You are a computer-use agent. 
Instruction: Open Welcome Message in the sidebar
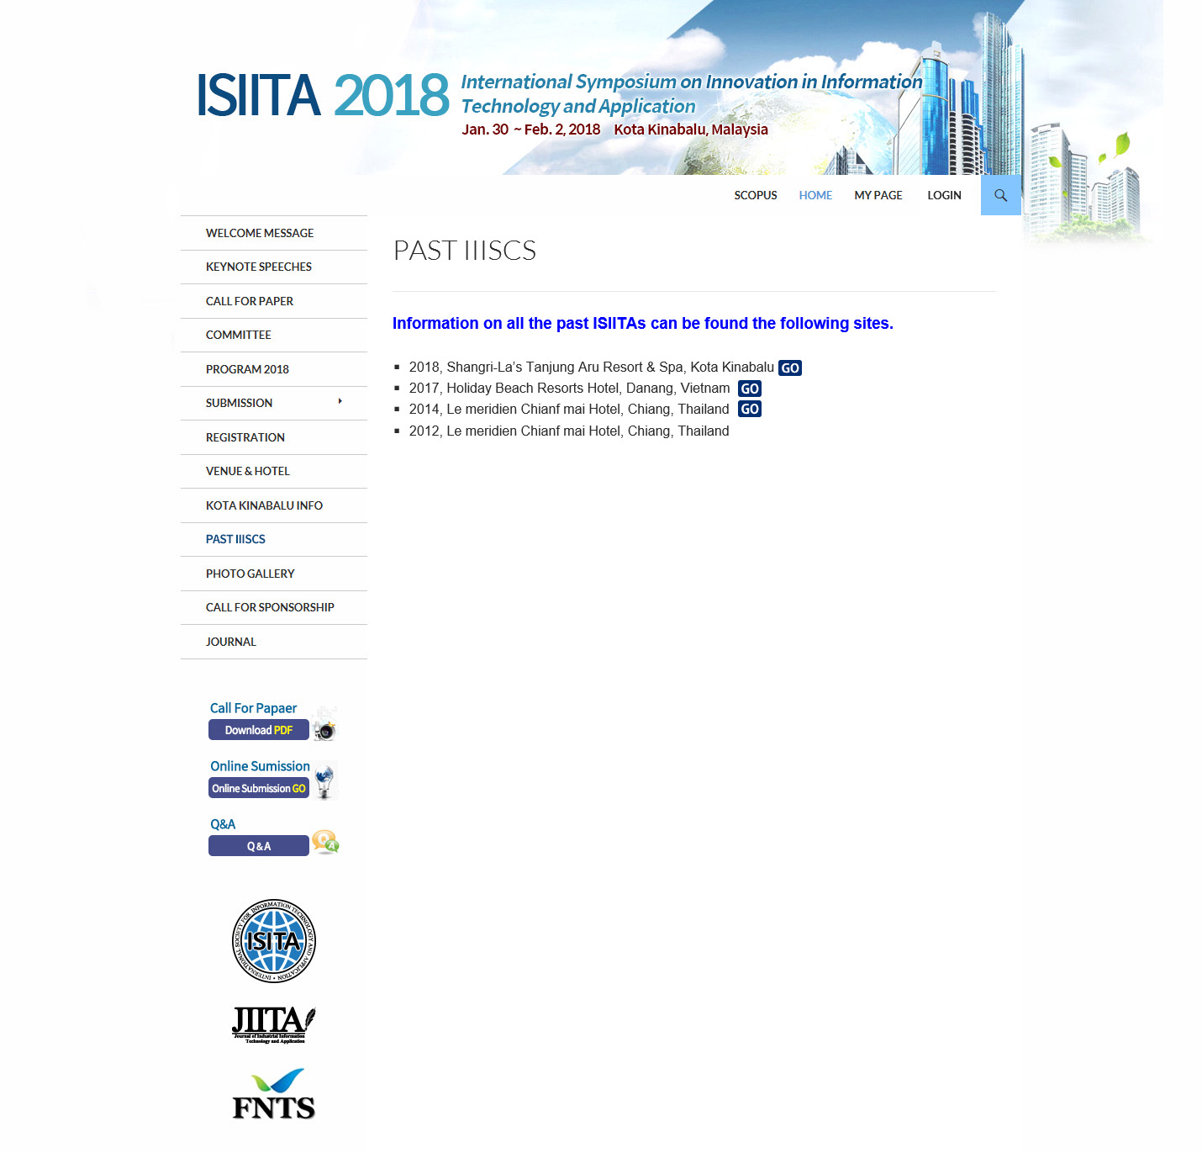[x=274, y=233]
